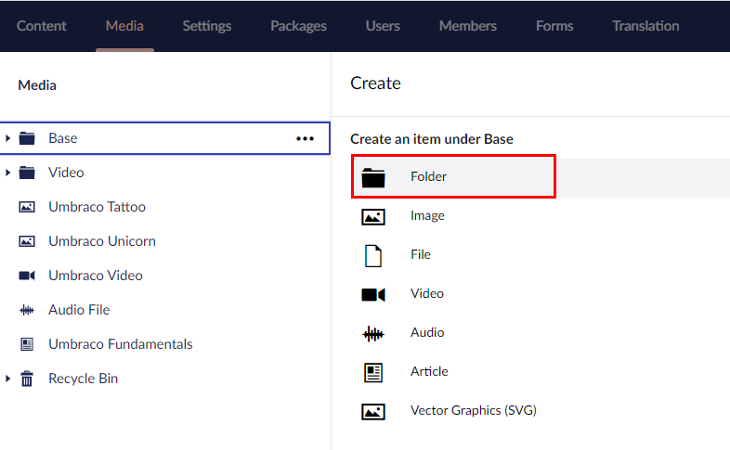Open the Content section tab
The image size is (730, 450).
coord(42,26)
